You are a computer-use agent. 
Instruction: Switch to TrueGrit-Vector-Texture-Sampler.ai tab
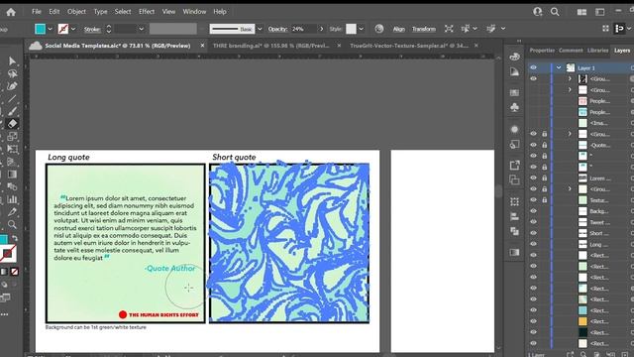point(409,46)
